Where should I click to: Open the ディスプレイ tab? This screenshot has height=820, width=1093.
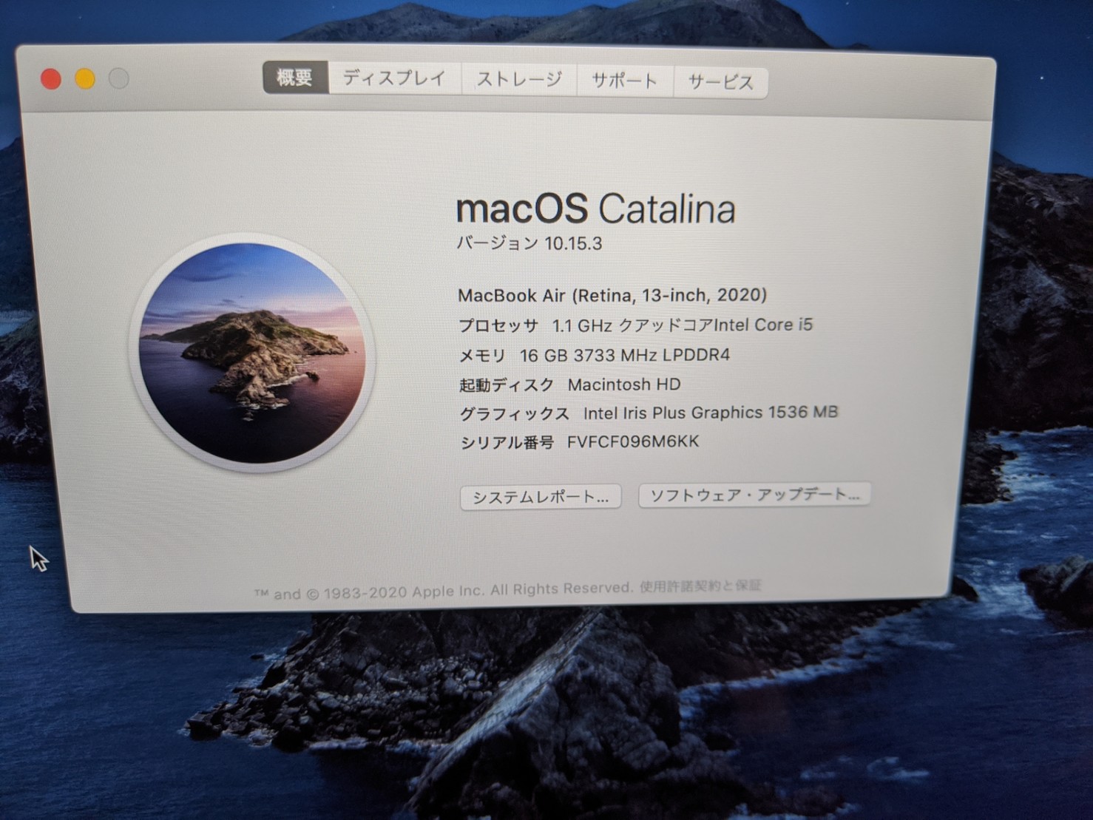(394, 78)
